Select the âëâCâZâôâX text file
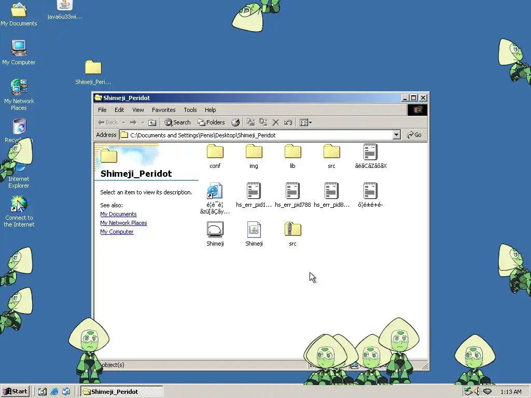This screenshot has width=531, height=398. coord(370,157)
